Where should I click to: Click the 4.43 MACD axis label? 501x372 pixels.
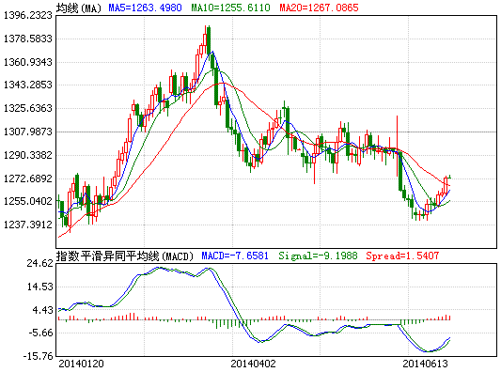(x=43, y=310)
